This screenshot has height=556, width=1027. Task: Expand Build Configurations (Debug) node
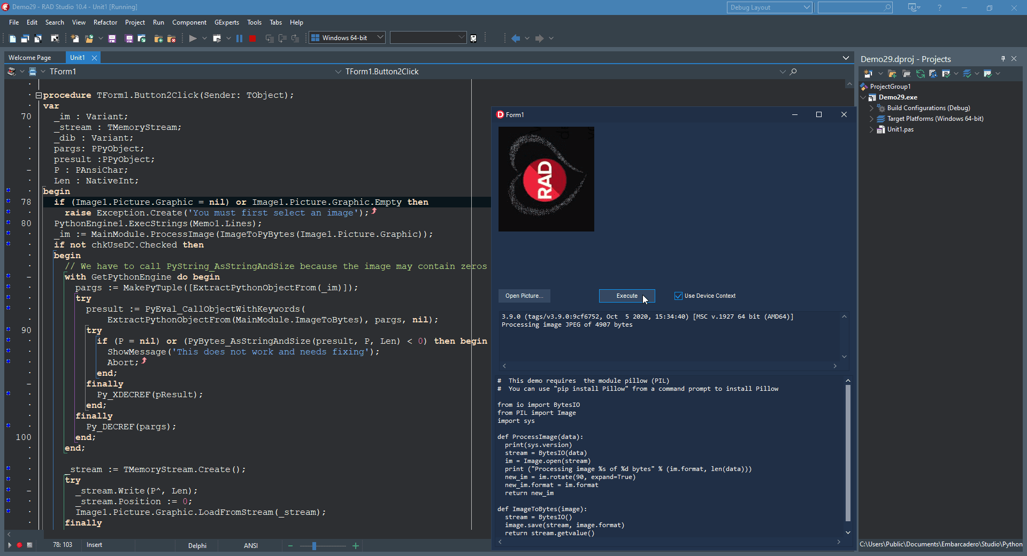pyautogui.click(x=872, y=108)
